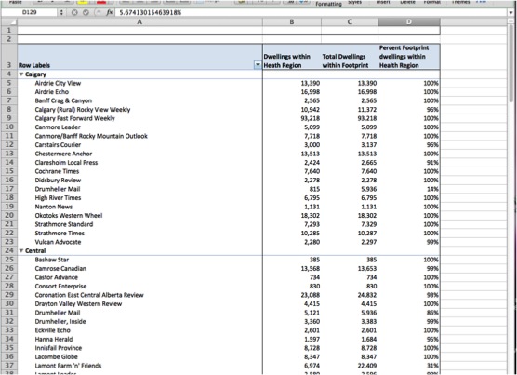The height and width of the screenshot is (375, 517).
Task: Select Coronation East Central Alberta Review label
Action: [89, 295]
